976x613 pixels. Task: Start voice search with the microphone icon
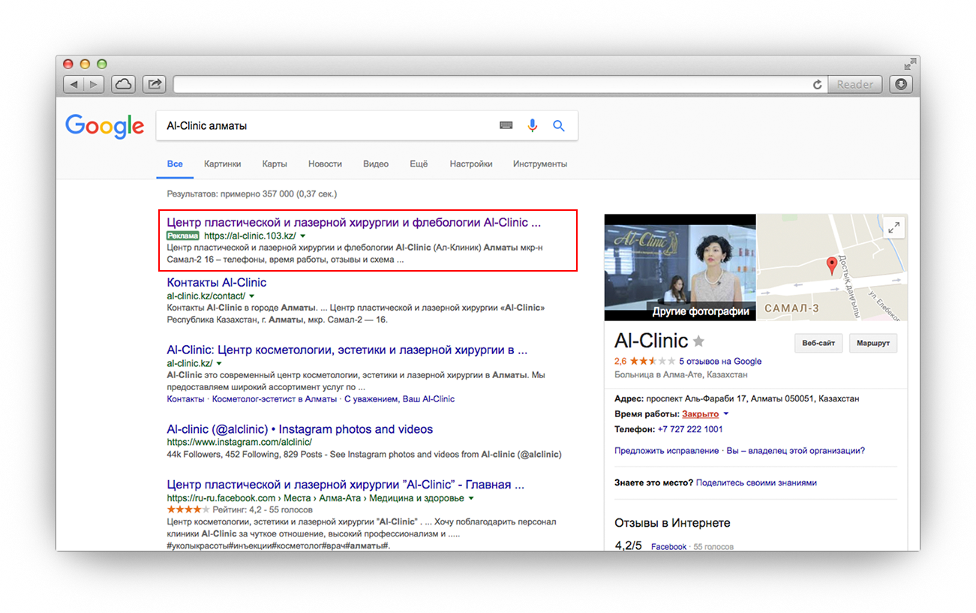tap(533, 126)
